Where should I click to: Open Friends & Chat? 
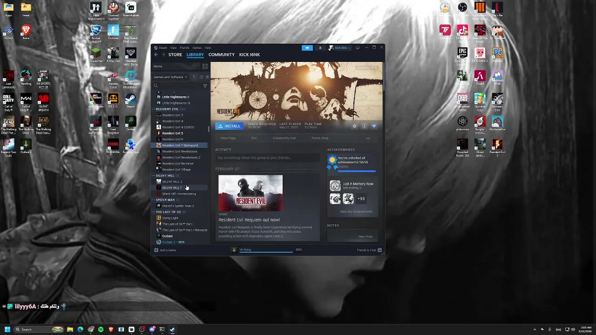tap(369, 250)
